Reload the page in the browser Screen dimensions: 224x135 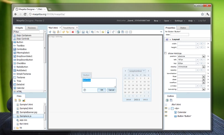pos(25,14)
